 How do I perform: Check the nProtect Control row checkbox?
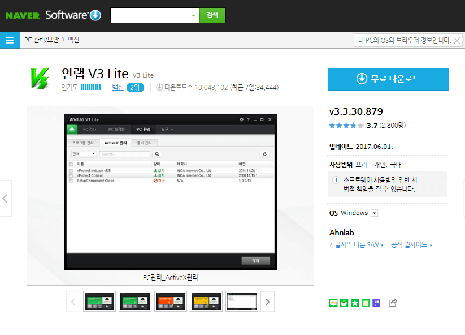click(71, 175)
